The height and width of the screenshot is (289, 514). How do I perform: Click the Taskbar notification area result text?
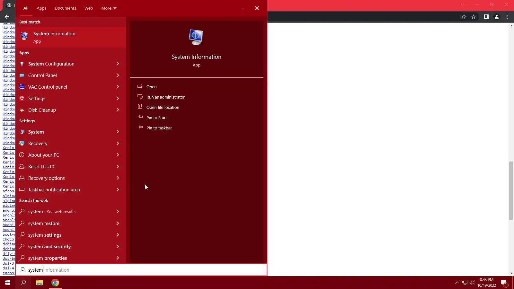[54, 189]
